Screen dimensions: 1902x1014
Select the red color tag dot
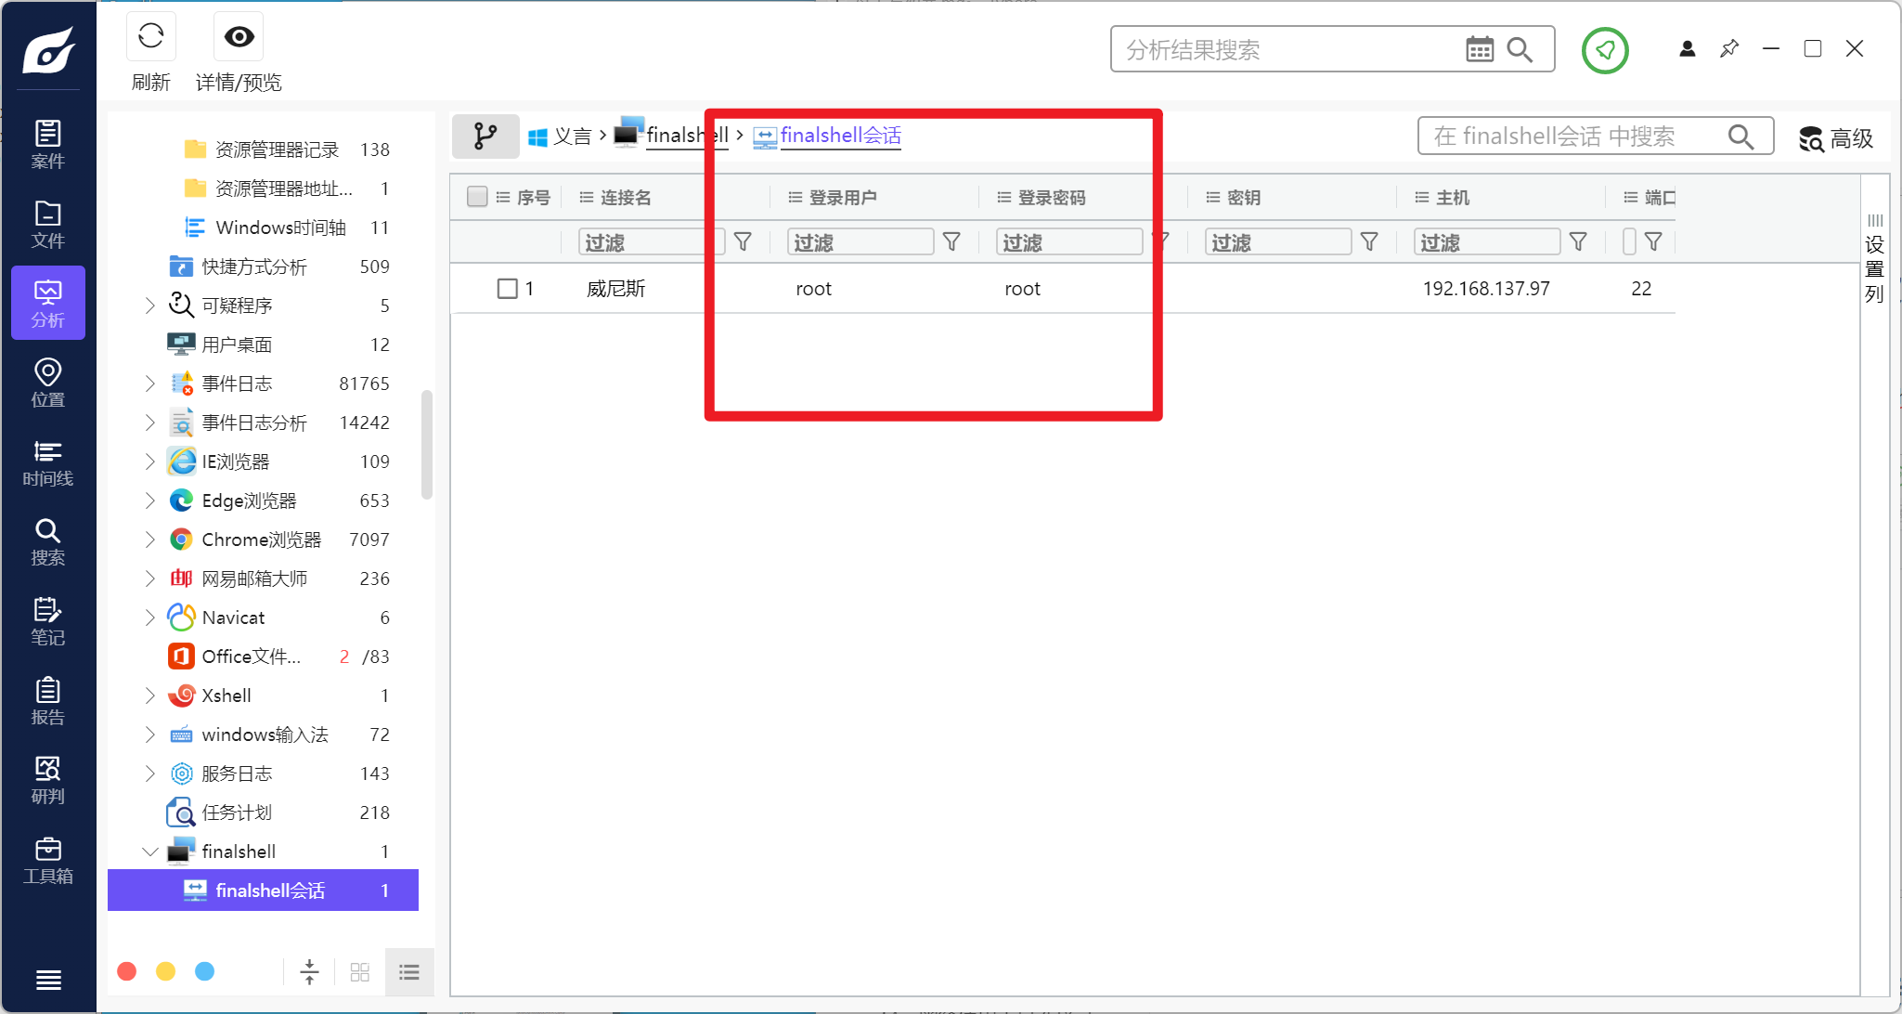coord(127,971)
